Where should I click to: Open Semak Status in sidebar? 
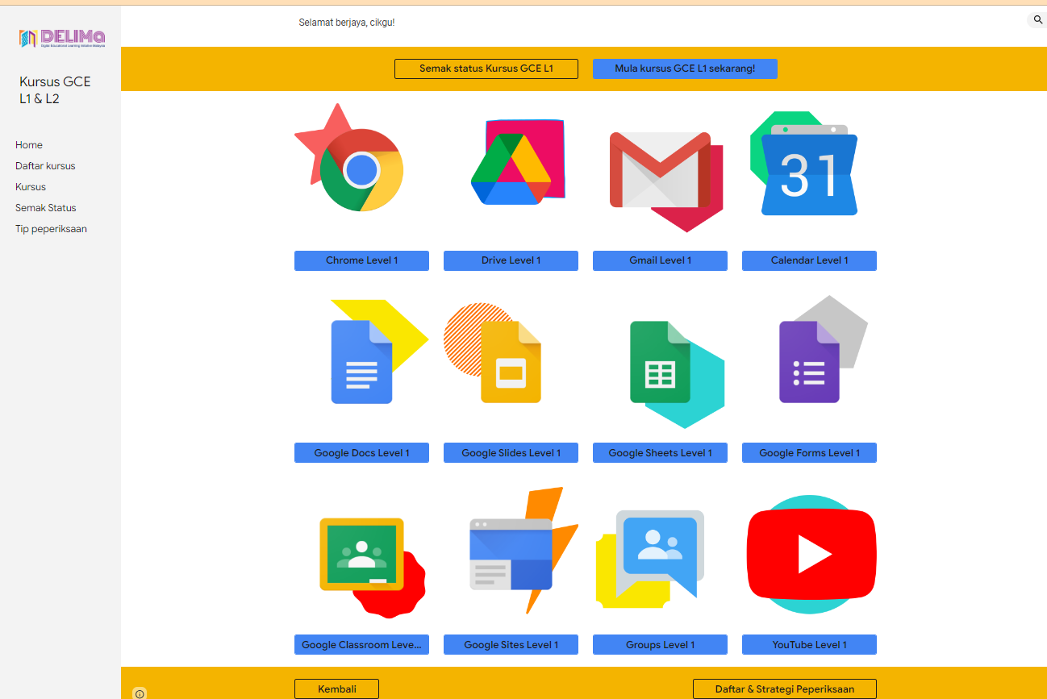[x=46, y=208]
